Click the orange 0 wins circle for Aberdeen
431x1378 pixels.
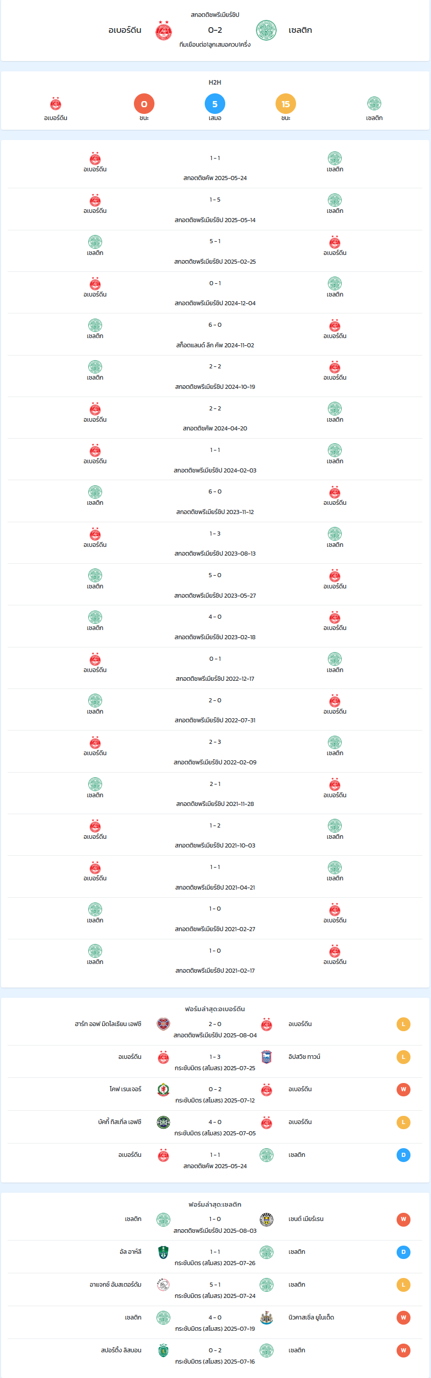click(144, 104)
